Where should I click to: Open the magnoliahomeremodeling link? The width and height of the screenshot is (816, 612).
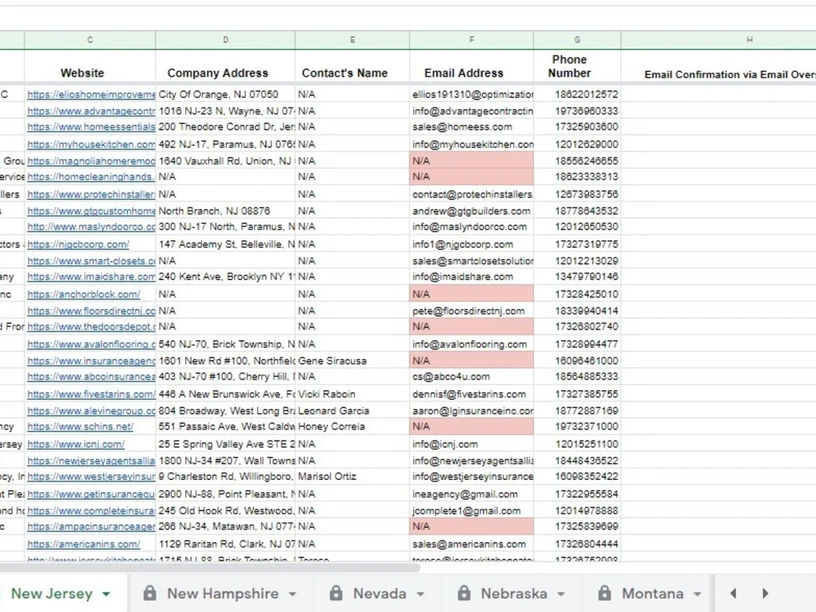(x=91, y=162)
